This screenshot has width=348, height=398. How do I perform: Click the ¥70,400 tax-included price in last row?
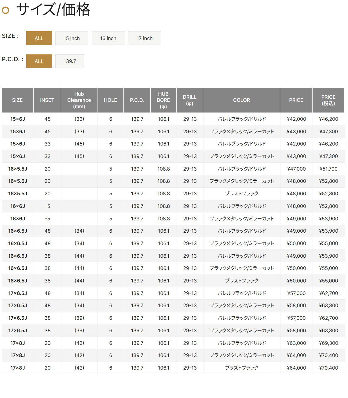(x=328, y=368)
